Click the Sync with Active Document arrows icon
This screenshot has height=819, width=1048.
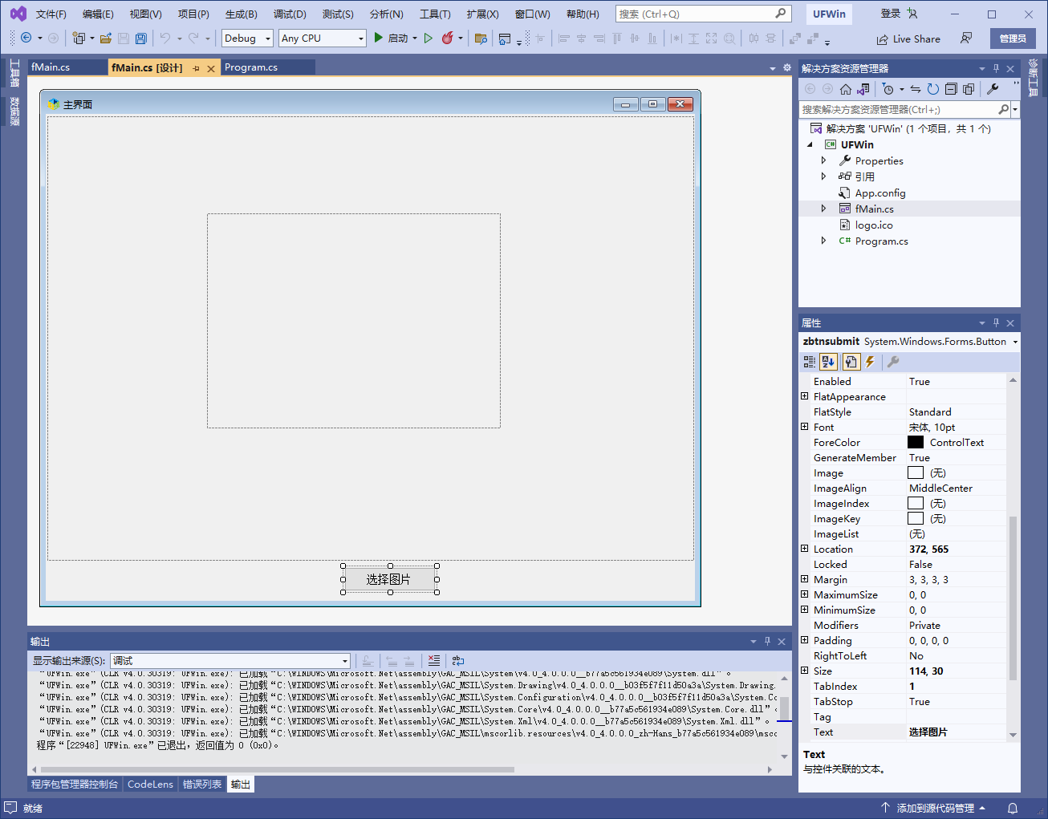(x=916, y=89)
